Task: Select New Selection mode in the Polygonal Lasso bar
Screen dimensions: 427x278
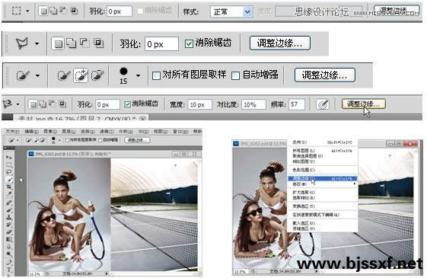Action: (59, 43)
